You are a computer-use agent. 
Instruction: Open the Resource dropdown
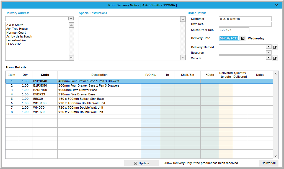click(268, 52)
